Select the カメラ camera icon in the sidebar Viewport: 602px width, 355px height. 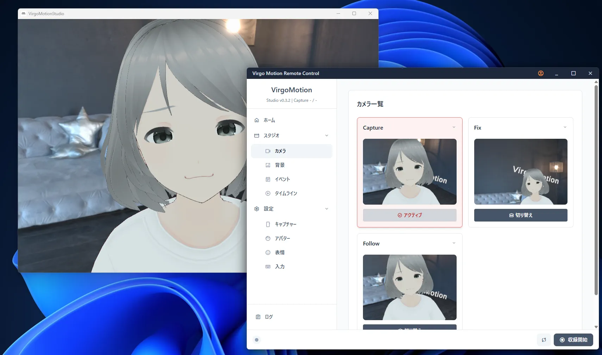click(268, 151)
